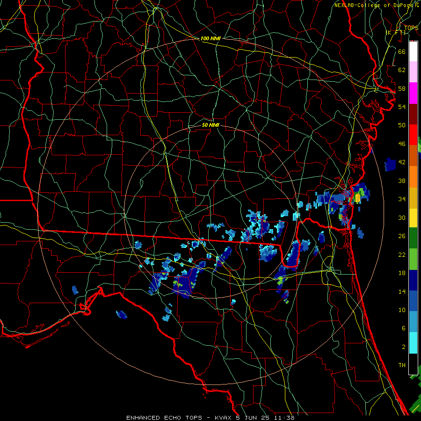421x421 pixels.
Task: Click the legend value '66'
Action: tap(402, 51)
